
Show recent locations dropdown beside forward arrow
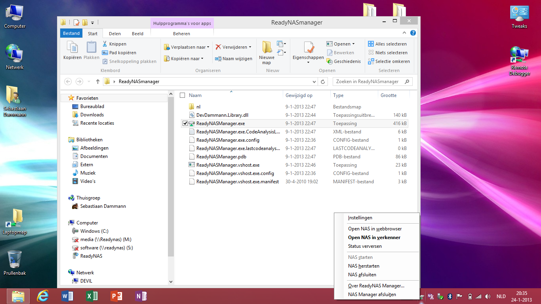coord(88,82)
